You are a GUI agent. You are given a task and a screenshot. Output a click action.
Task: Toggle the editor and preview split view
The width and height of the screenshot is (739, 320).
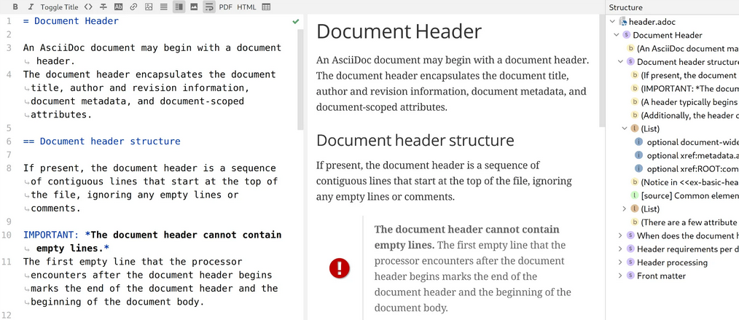pyautogui.click(x=179, y=7)
